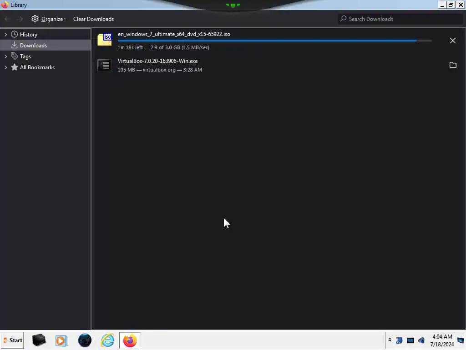Click the network tray icon

pyautogui.click(x=399, y=340)
